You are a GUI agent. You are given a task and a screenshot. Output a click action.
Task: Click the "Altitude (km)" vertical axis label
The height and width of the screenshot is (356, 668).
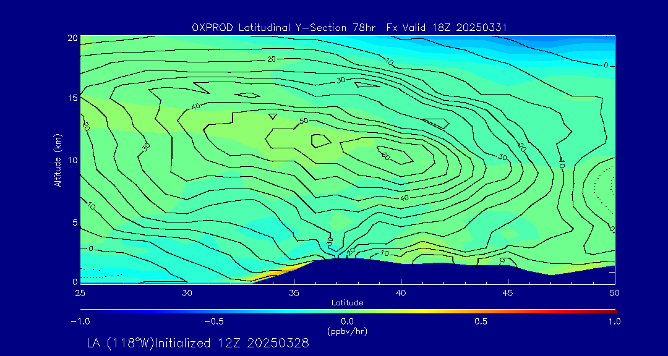[58, 159]
